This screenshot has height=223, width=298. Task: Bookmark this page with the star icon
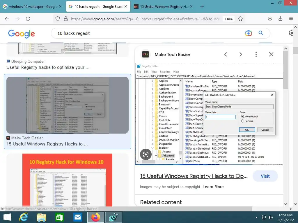(x=240, y=19)
